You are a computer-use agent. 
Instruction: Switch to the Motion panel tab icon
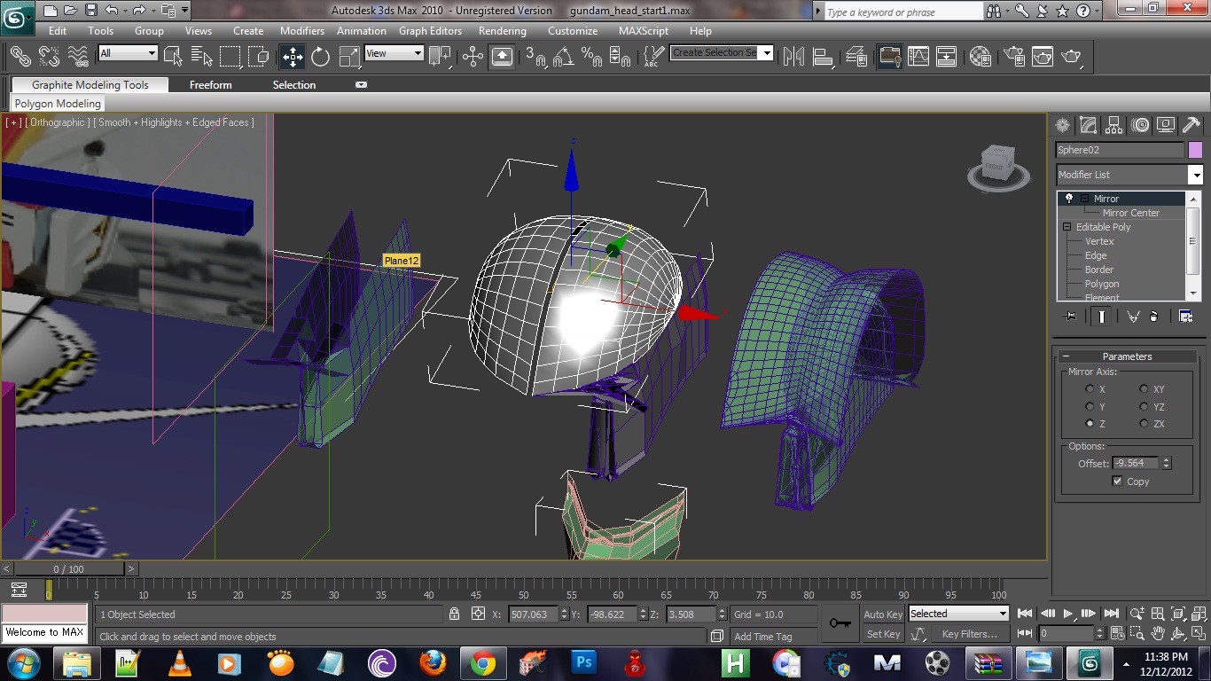tap(1141, 125)
